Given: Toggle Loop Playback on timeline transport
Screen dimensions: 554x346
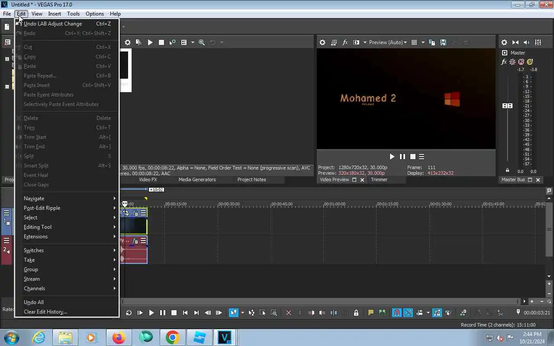Looking at the screenshot, I should pyautogui.click(x=129, y=313).
